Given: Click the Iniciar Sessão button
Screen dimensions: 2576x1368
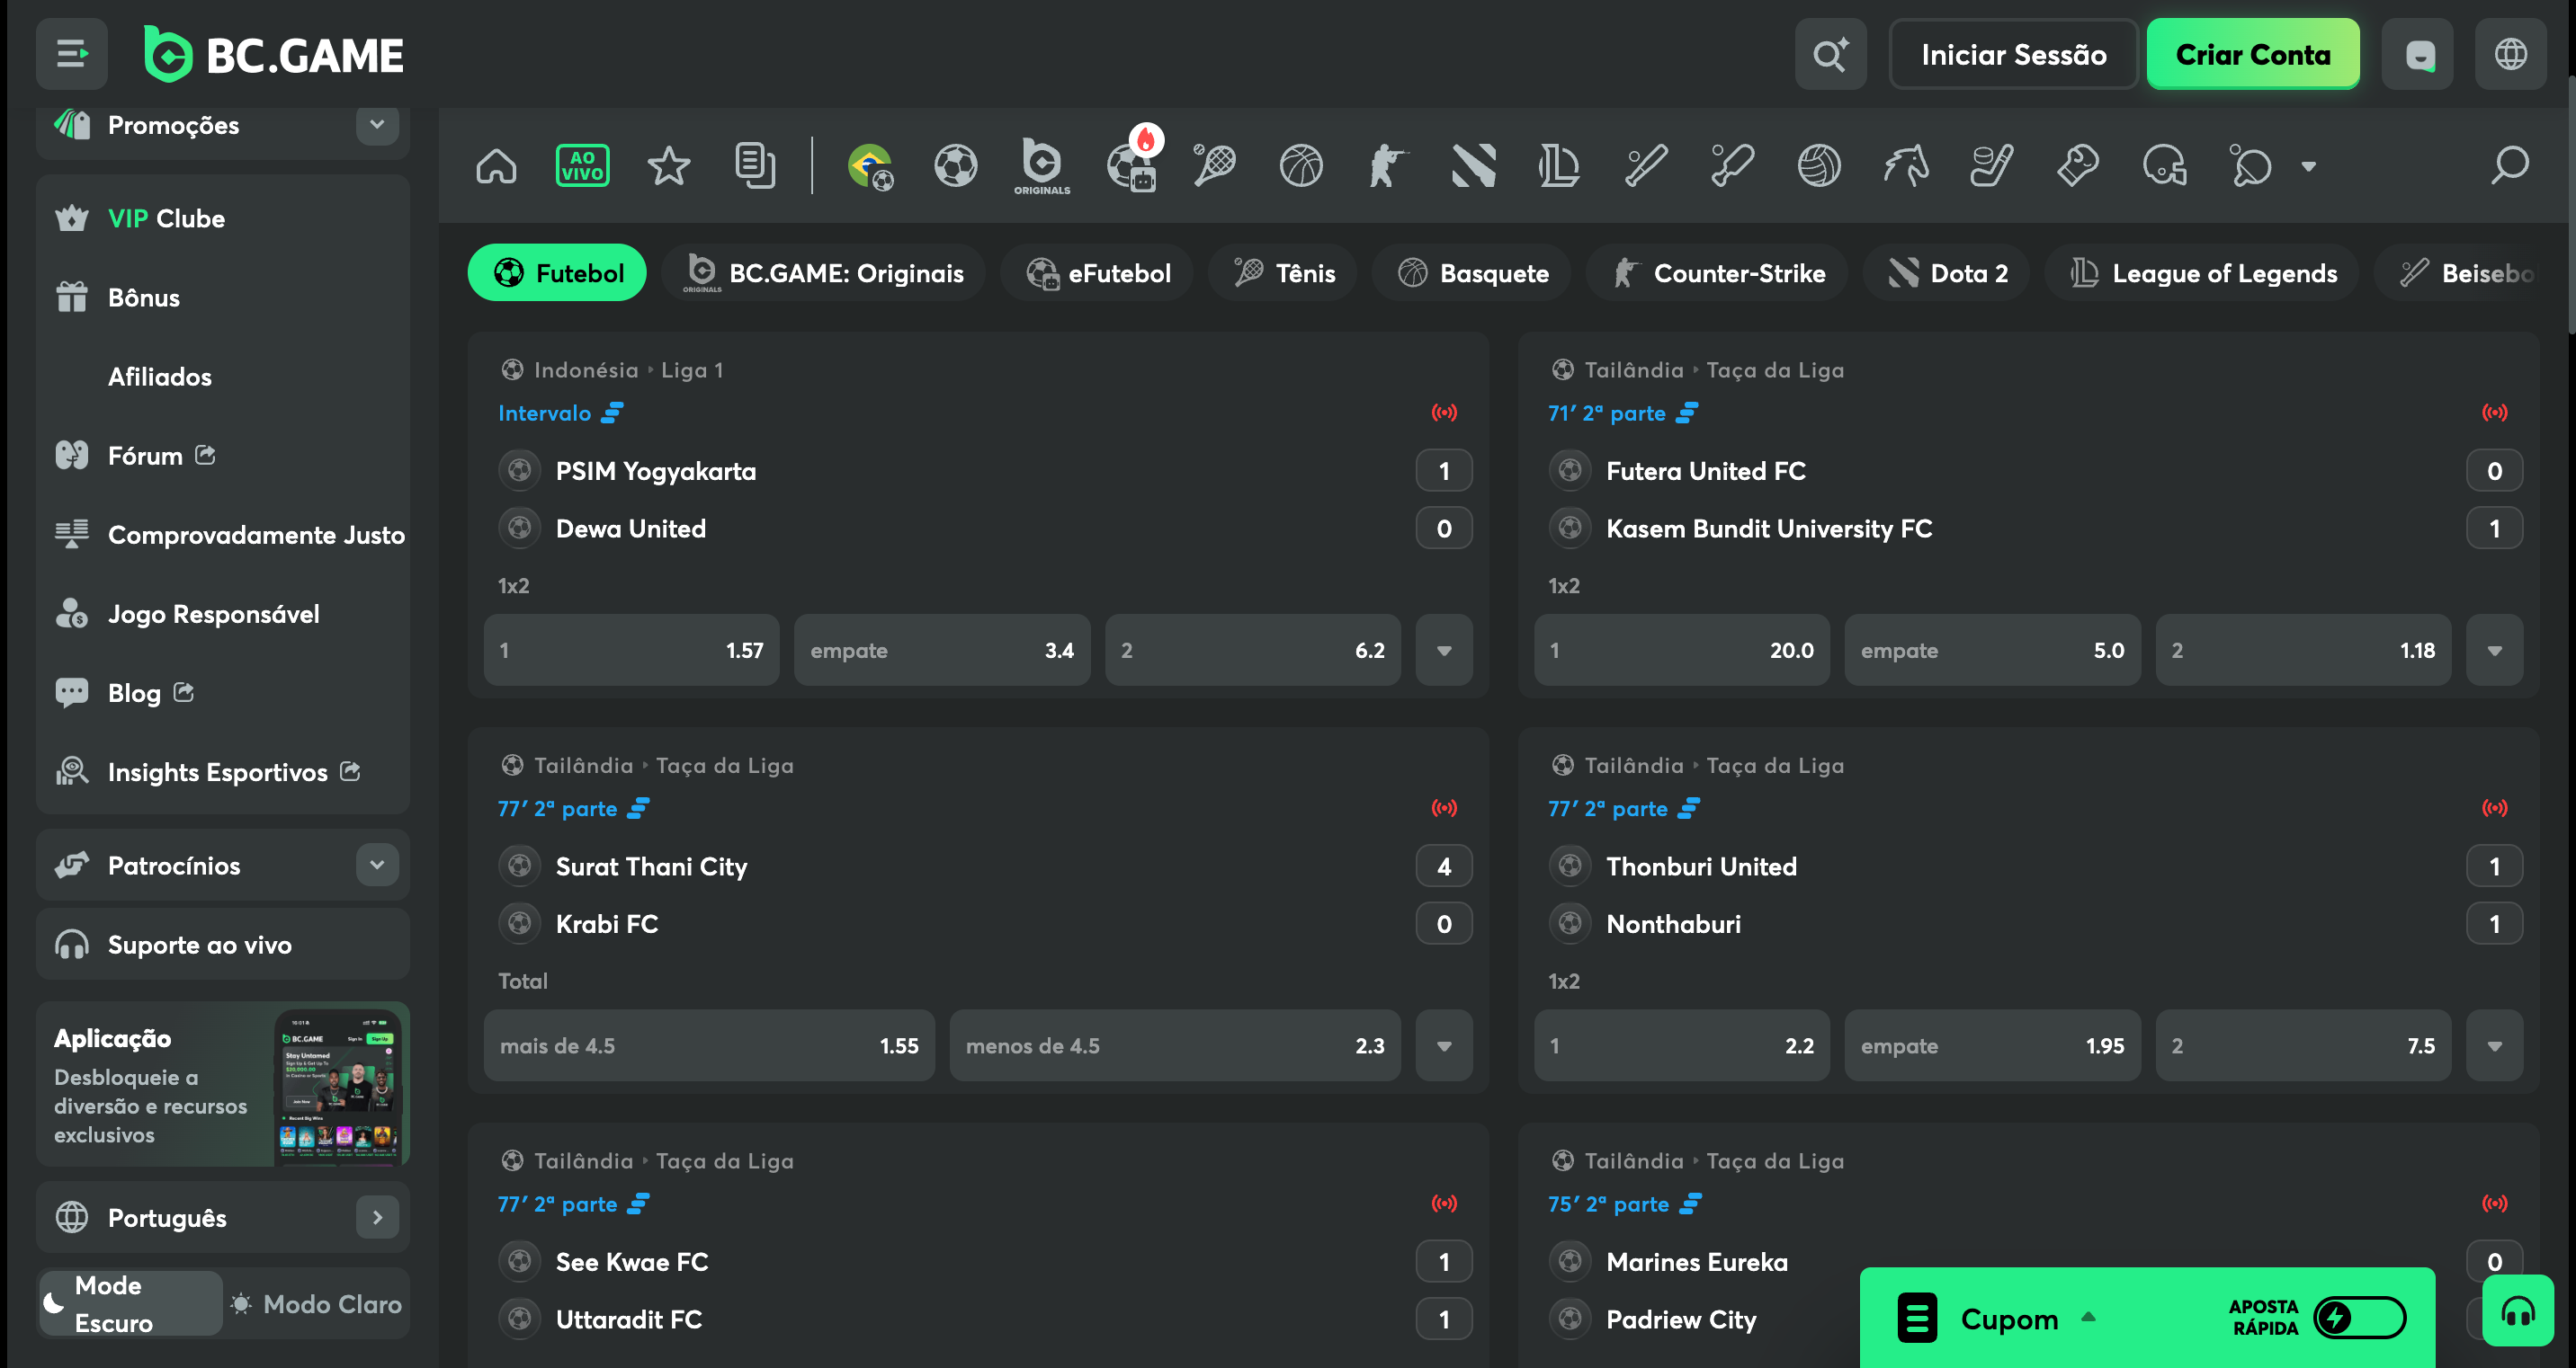Looking at the screenshot, I should [2014, 54].
